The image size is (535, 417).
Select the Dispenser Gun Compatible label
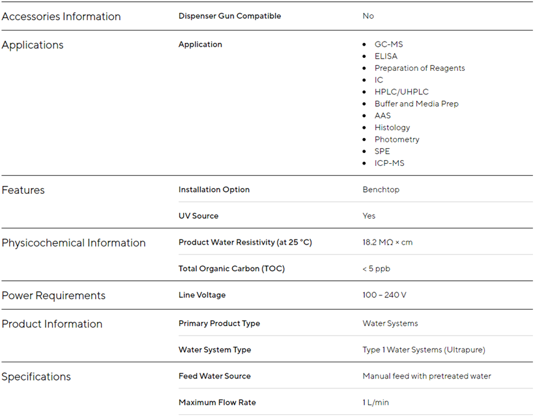(x=229, y=16)
